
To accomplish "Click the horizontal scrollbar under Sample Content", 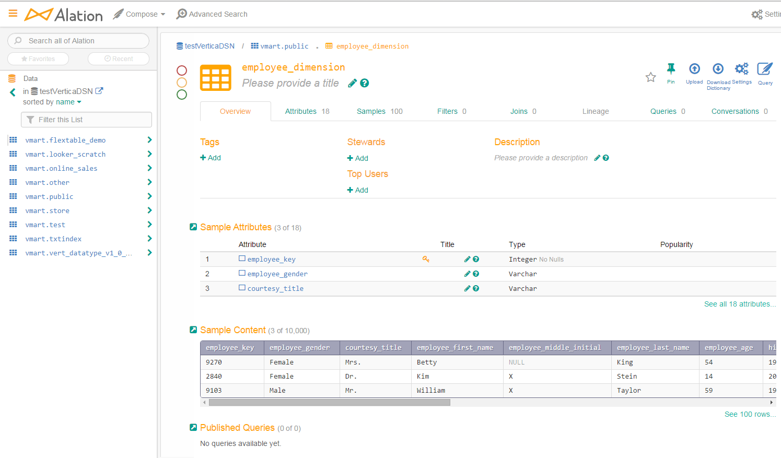I will pos(329,403).
